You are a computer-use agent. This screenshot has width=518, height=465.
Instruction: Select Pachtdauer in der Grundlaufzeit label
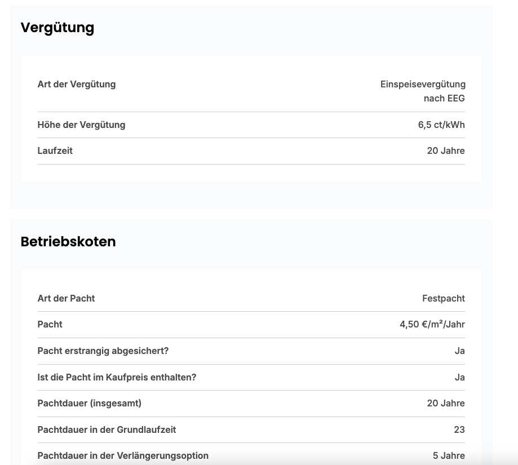(107, 429)
